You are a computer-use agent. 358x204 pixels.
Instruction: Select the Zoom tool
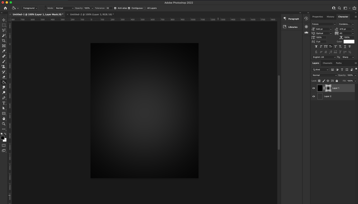[4, 124]
